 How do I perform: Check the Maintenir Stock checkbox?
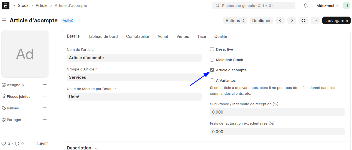(x=212, y=60)
